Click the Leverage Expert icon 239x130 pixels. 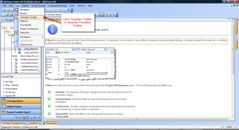point(4,101)
